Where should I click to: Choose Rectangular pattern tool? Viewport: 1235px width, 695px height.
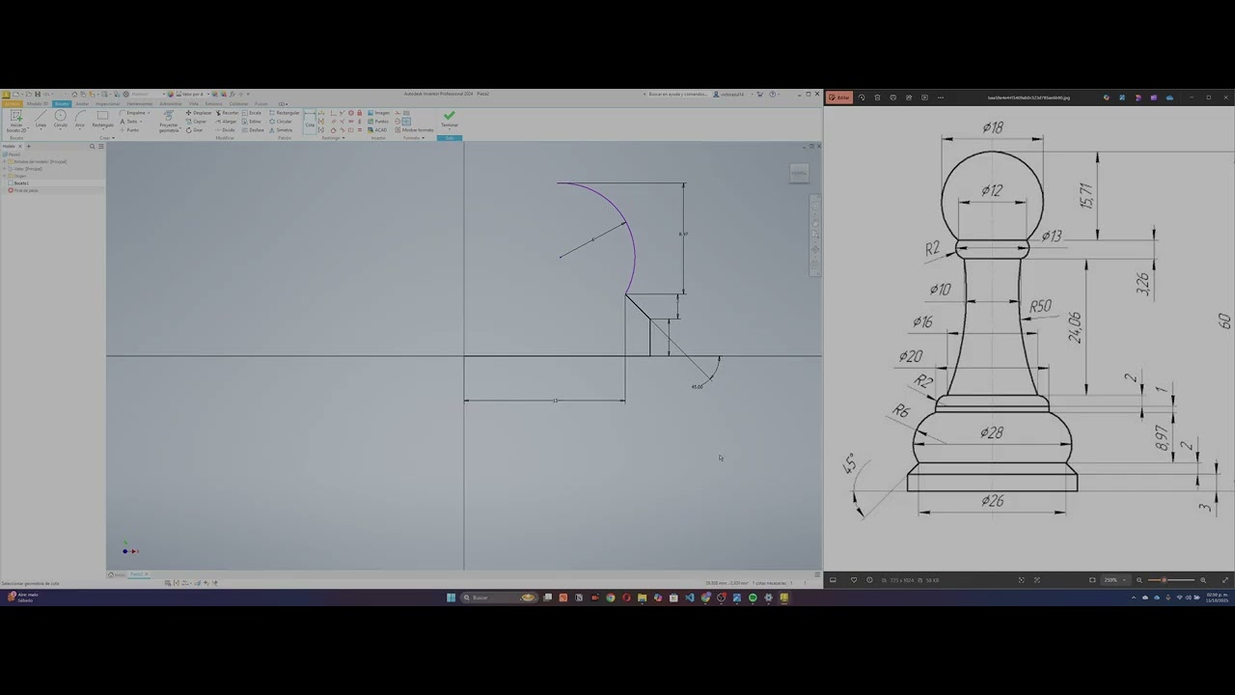[285, 113]
